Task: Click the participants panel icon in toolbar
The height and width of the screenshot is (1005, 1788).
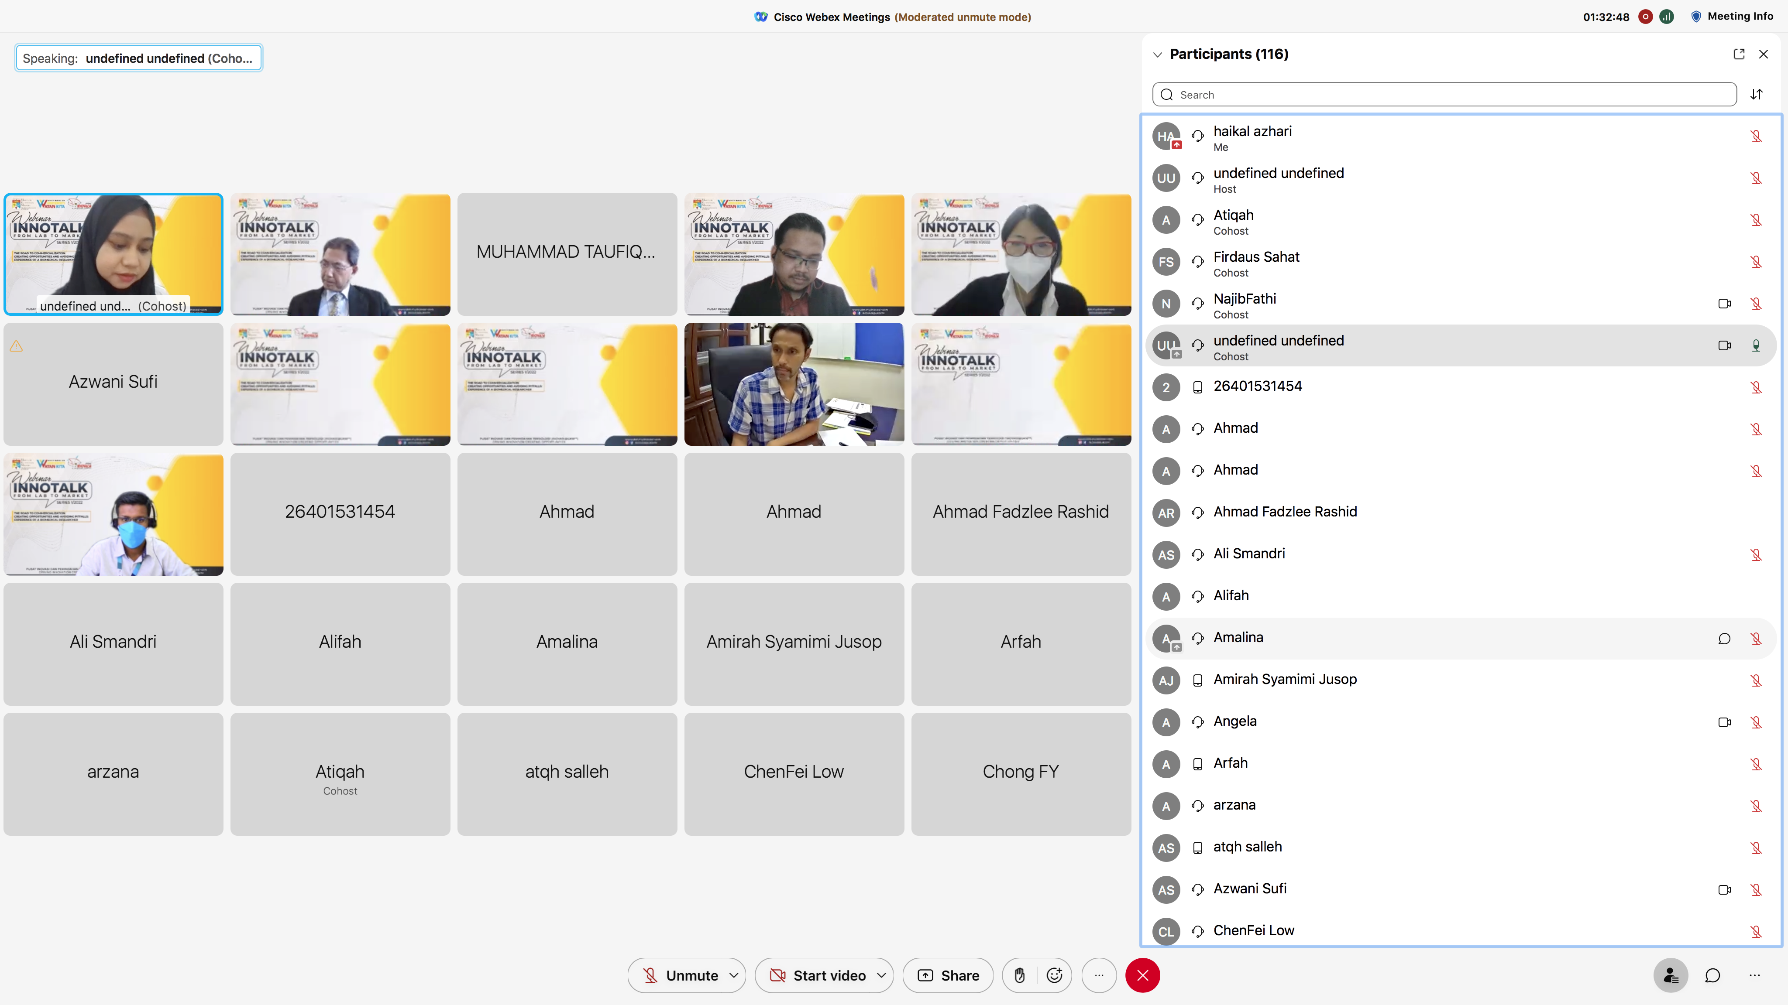Action: (1671, 975)
